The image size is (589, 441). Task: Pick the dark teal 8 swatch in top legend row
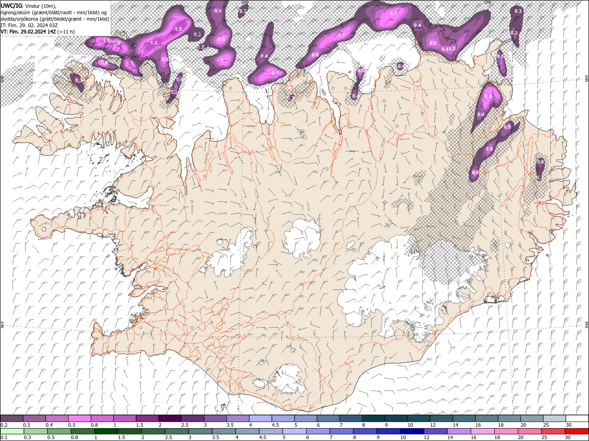tap(373, 418)
